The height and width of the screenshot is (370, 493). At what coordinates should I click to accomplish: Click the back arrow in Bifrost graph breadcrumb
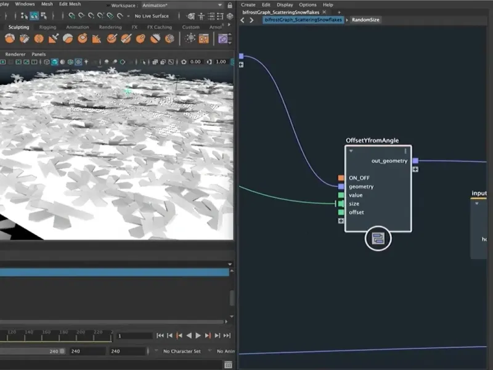point(243,20)
